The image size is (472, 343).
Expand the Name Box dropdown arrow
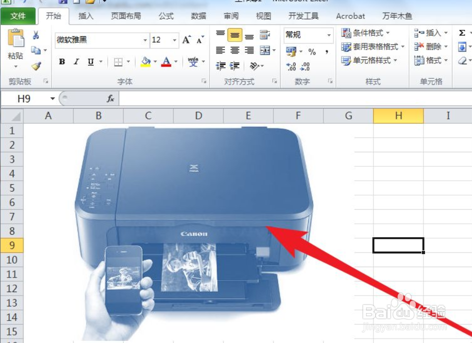(52, 98)
